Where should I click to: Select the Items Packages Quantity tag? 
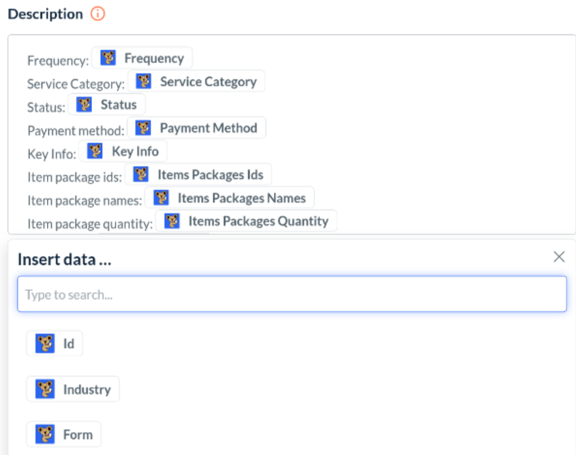246,221
